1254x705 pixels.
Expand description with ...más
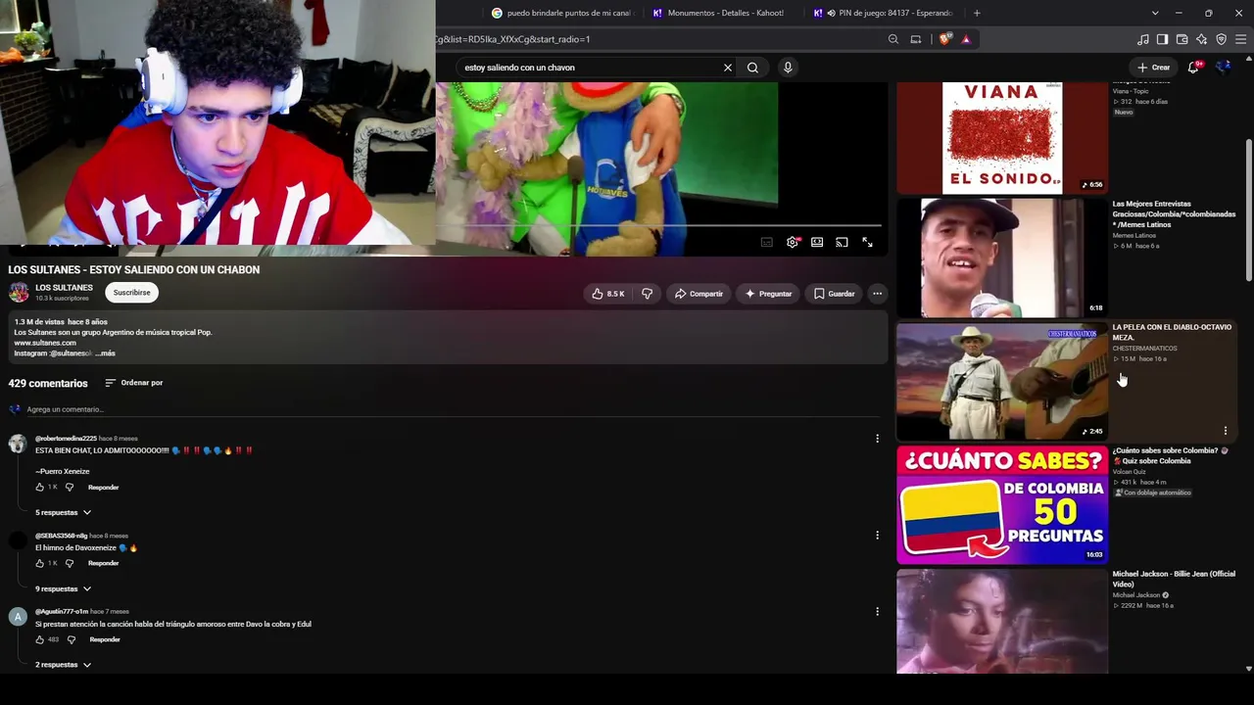(105, 353)
